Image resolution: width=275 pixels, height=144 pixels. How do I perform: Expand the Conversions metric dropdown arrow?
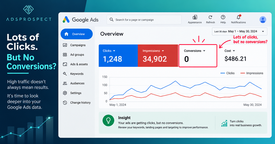tap(204, 51)
